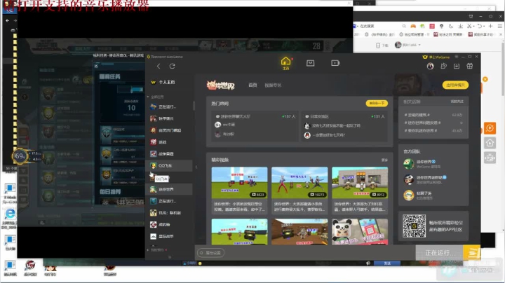Click the settings pill button below the video grid
The width and height of the screenshot is (505, 283).
point(211,253)
